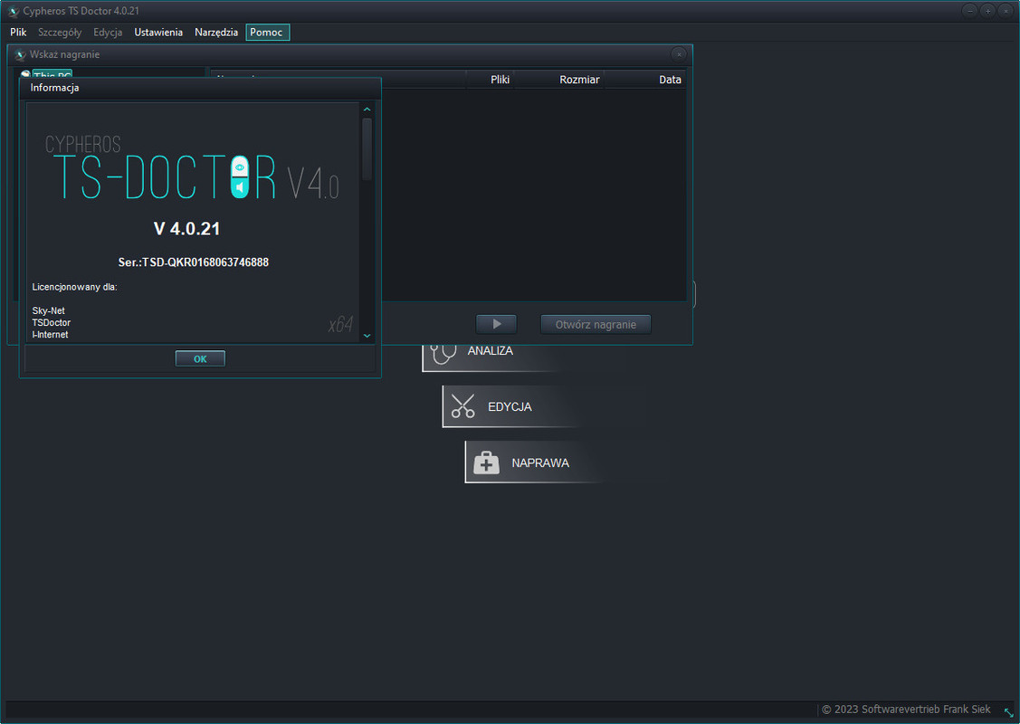The height and width of the screenshot is (724, 1020).
Task: Click the serial number text TSD-QKR0168063746888
Action: pyautogui.click(x=205, y=262)
